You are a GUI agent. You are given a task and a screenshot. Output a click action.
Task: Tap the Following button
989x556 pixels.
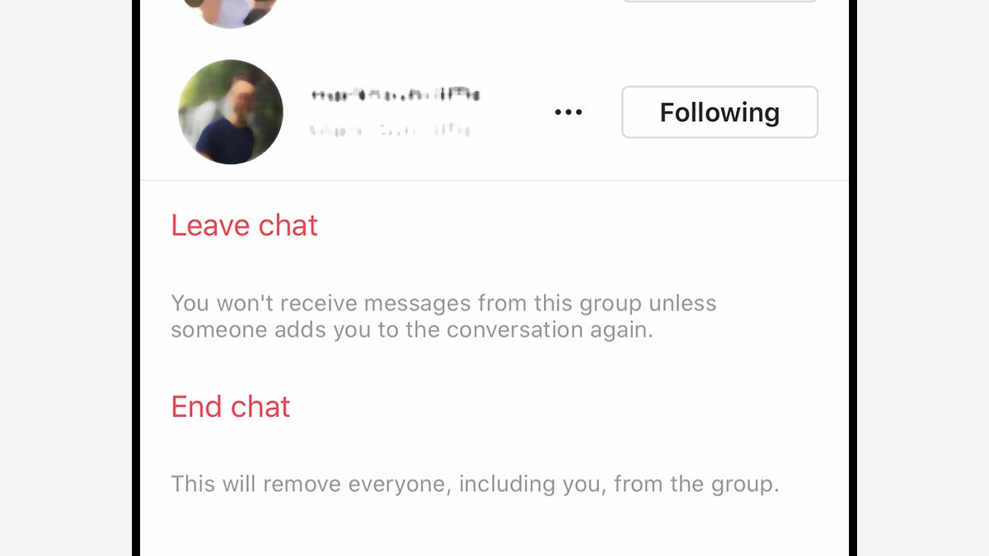point(719,112)
